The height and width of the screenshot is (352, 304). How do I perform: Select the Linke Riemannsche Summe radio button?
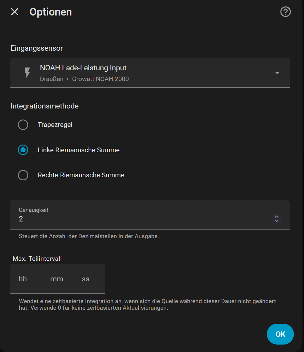pyautogui.click(x=23, y=150)
